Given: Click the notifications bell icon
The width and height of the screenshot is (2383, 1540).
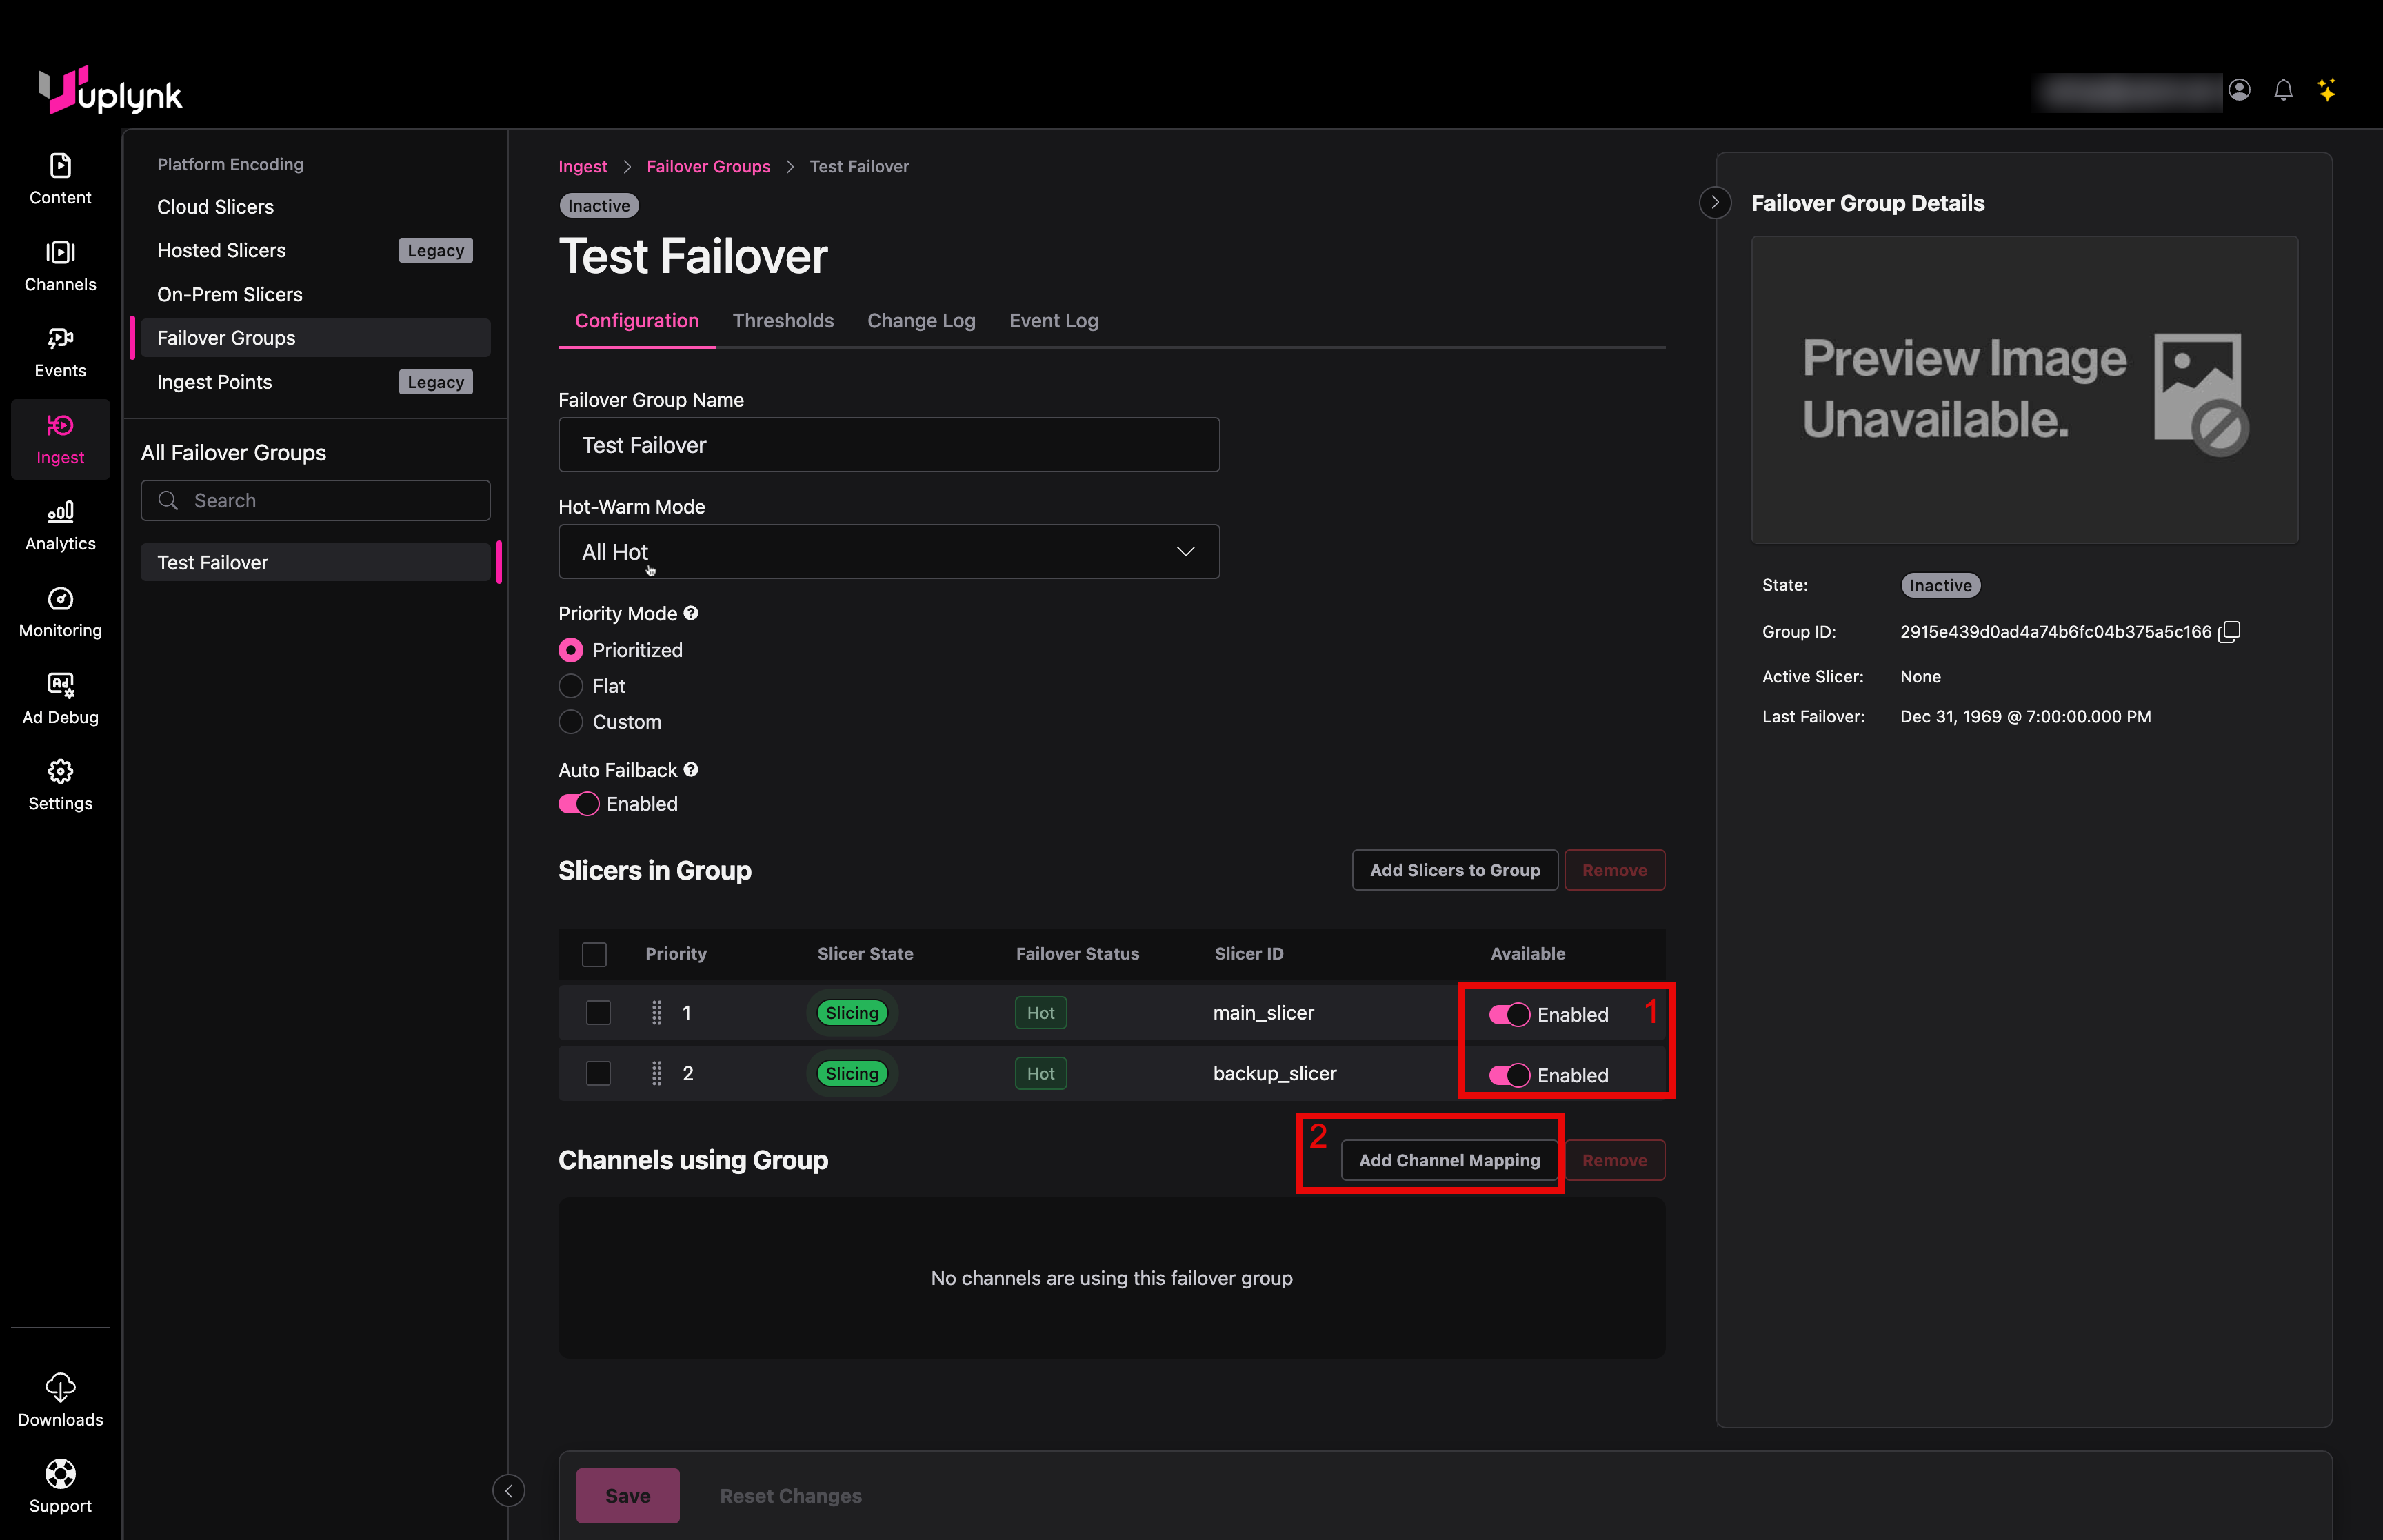Looking at the screenshot, I should click(x=2282, y=90).
